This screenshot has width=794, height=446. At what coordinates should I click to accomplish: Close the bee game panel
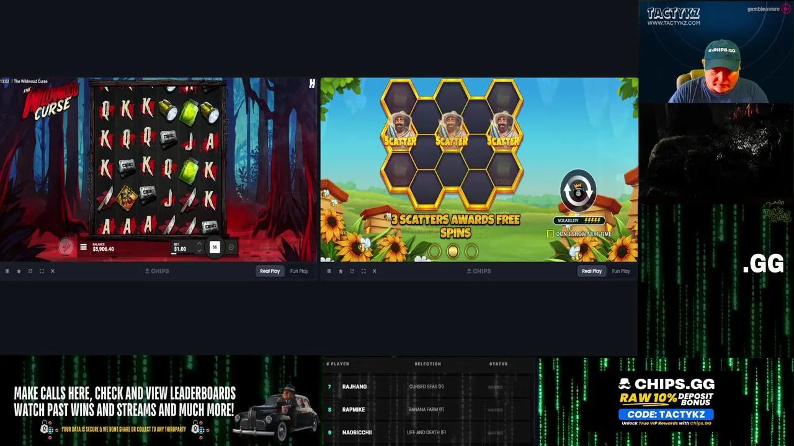tap(375, 271)
